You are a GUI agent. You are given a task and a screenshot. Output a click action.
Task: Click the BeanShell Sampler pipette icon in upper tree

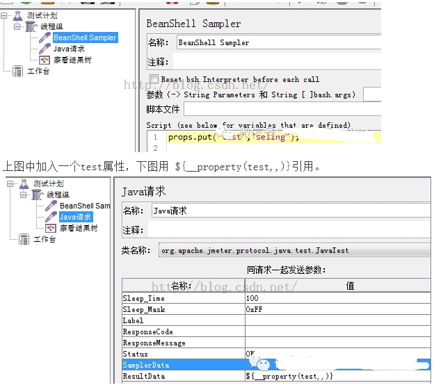pos(45,38)
